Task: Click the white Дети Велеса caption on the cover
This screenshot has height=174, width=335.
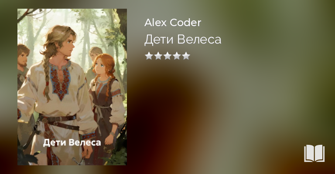Action: [x=72, y=143]
